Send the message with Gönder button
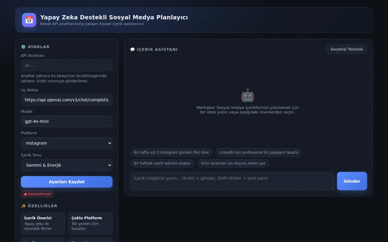 click(352, 181)
